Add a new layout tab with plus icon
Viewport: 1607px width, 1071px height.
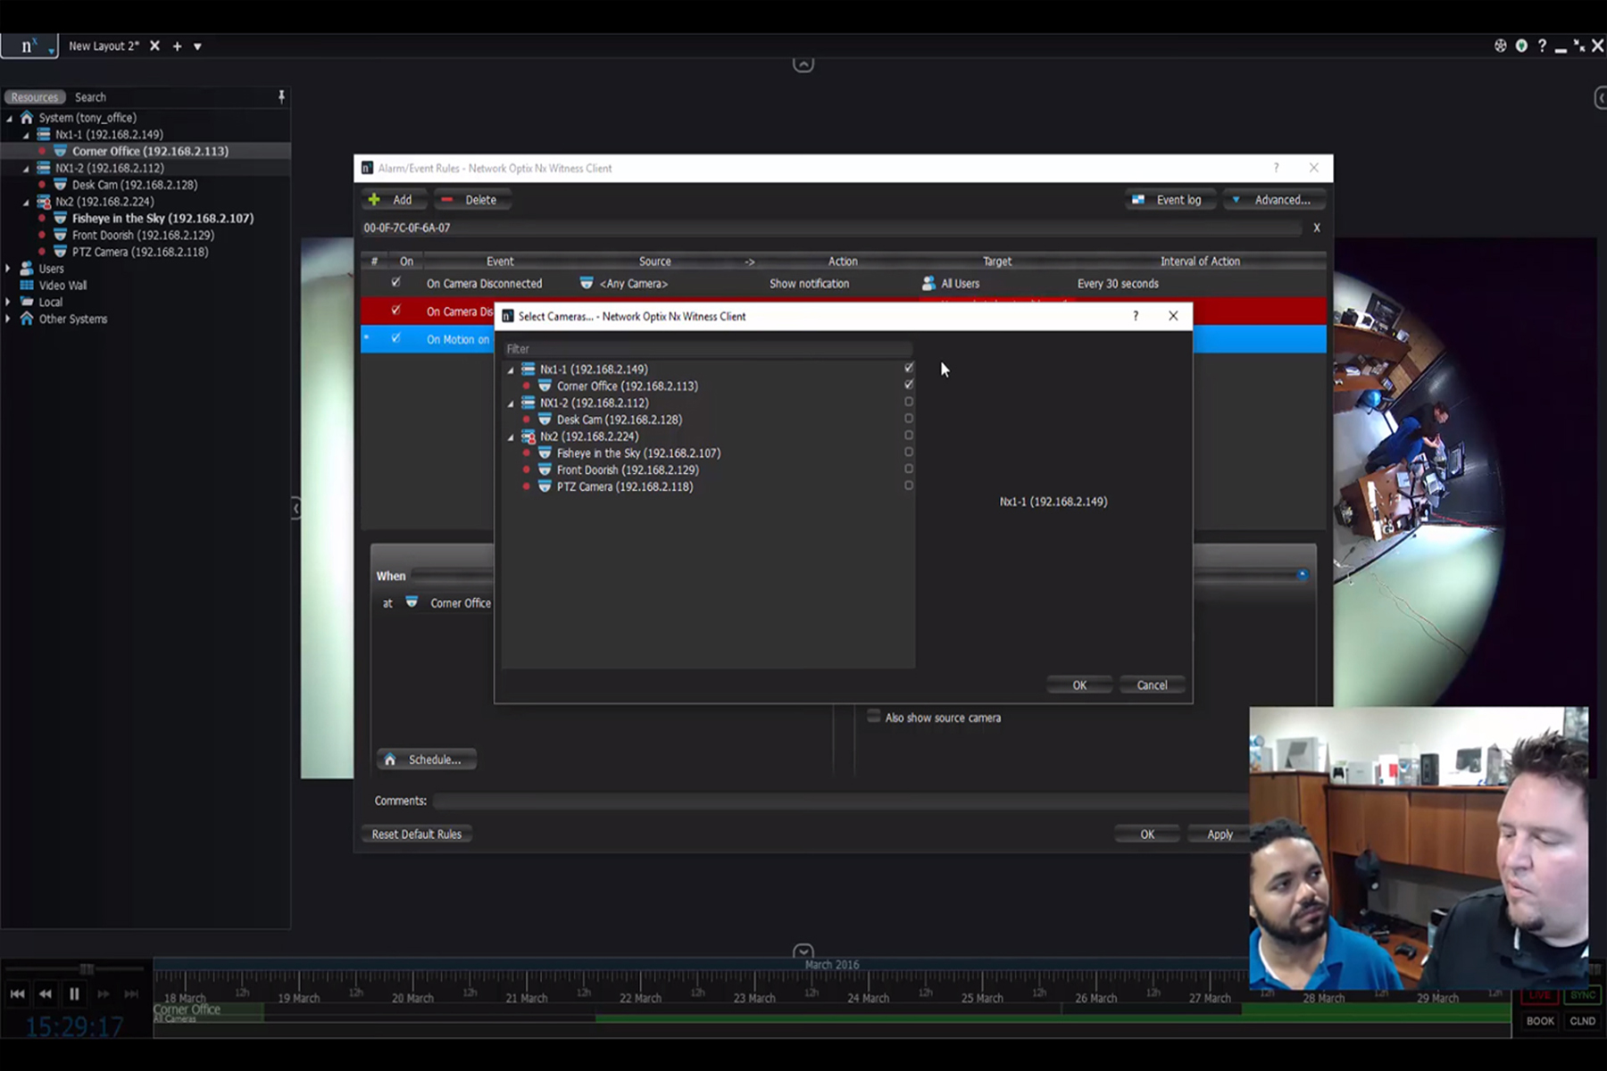coord(177,46)
